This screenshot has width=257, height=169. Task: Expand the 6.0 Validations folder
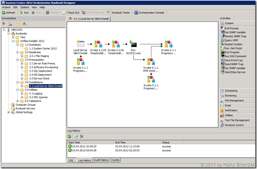(x=17, y=101)
